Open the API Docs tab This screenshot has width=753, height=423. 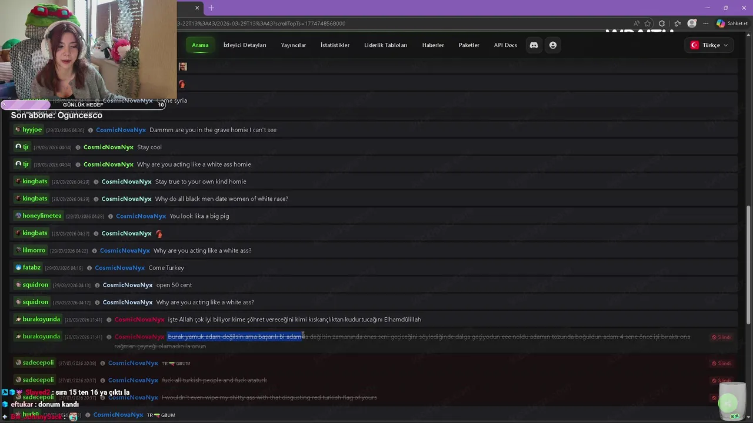pos(505,45)
